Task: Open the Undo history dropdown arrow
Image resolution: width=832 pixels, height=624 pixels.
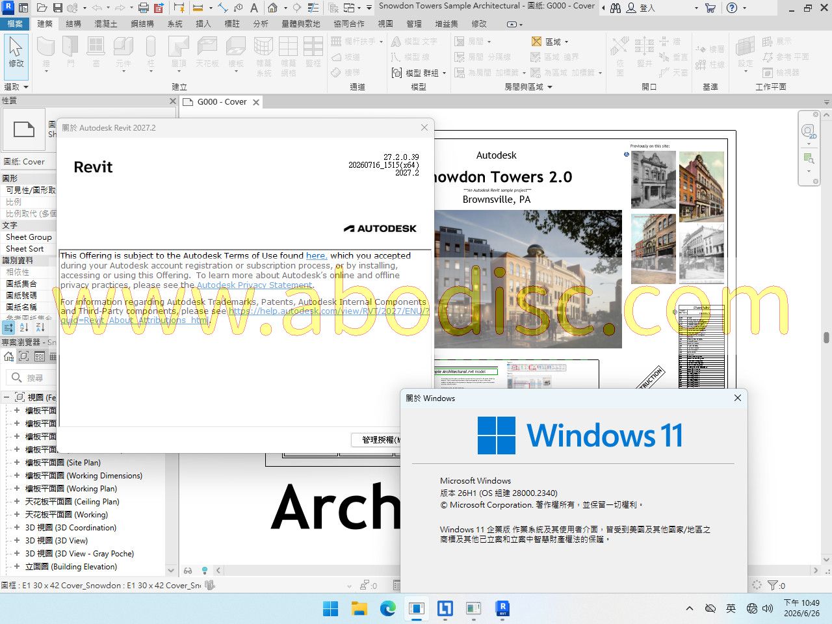Action: [x=109, y=8]
